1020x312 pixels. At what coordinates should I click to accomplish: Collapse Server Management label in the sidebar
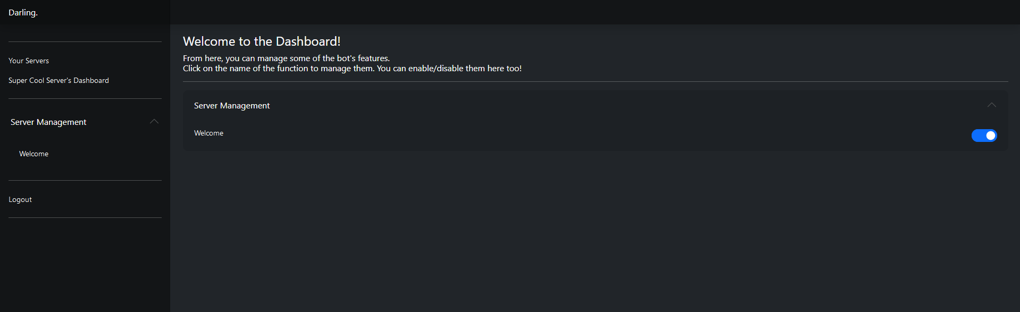[48, 122]
